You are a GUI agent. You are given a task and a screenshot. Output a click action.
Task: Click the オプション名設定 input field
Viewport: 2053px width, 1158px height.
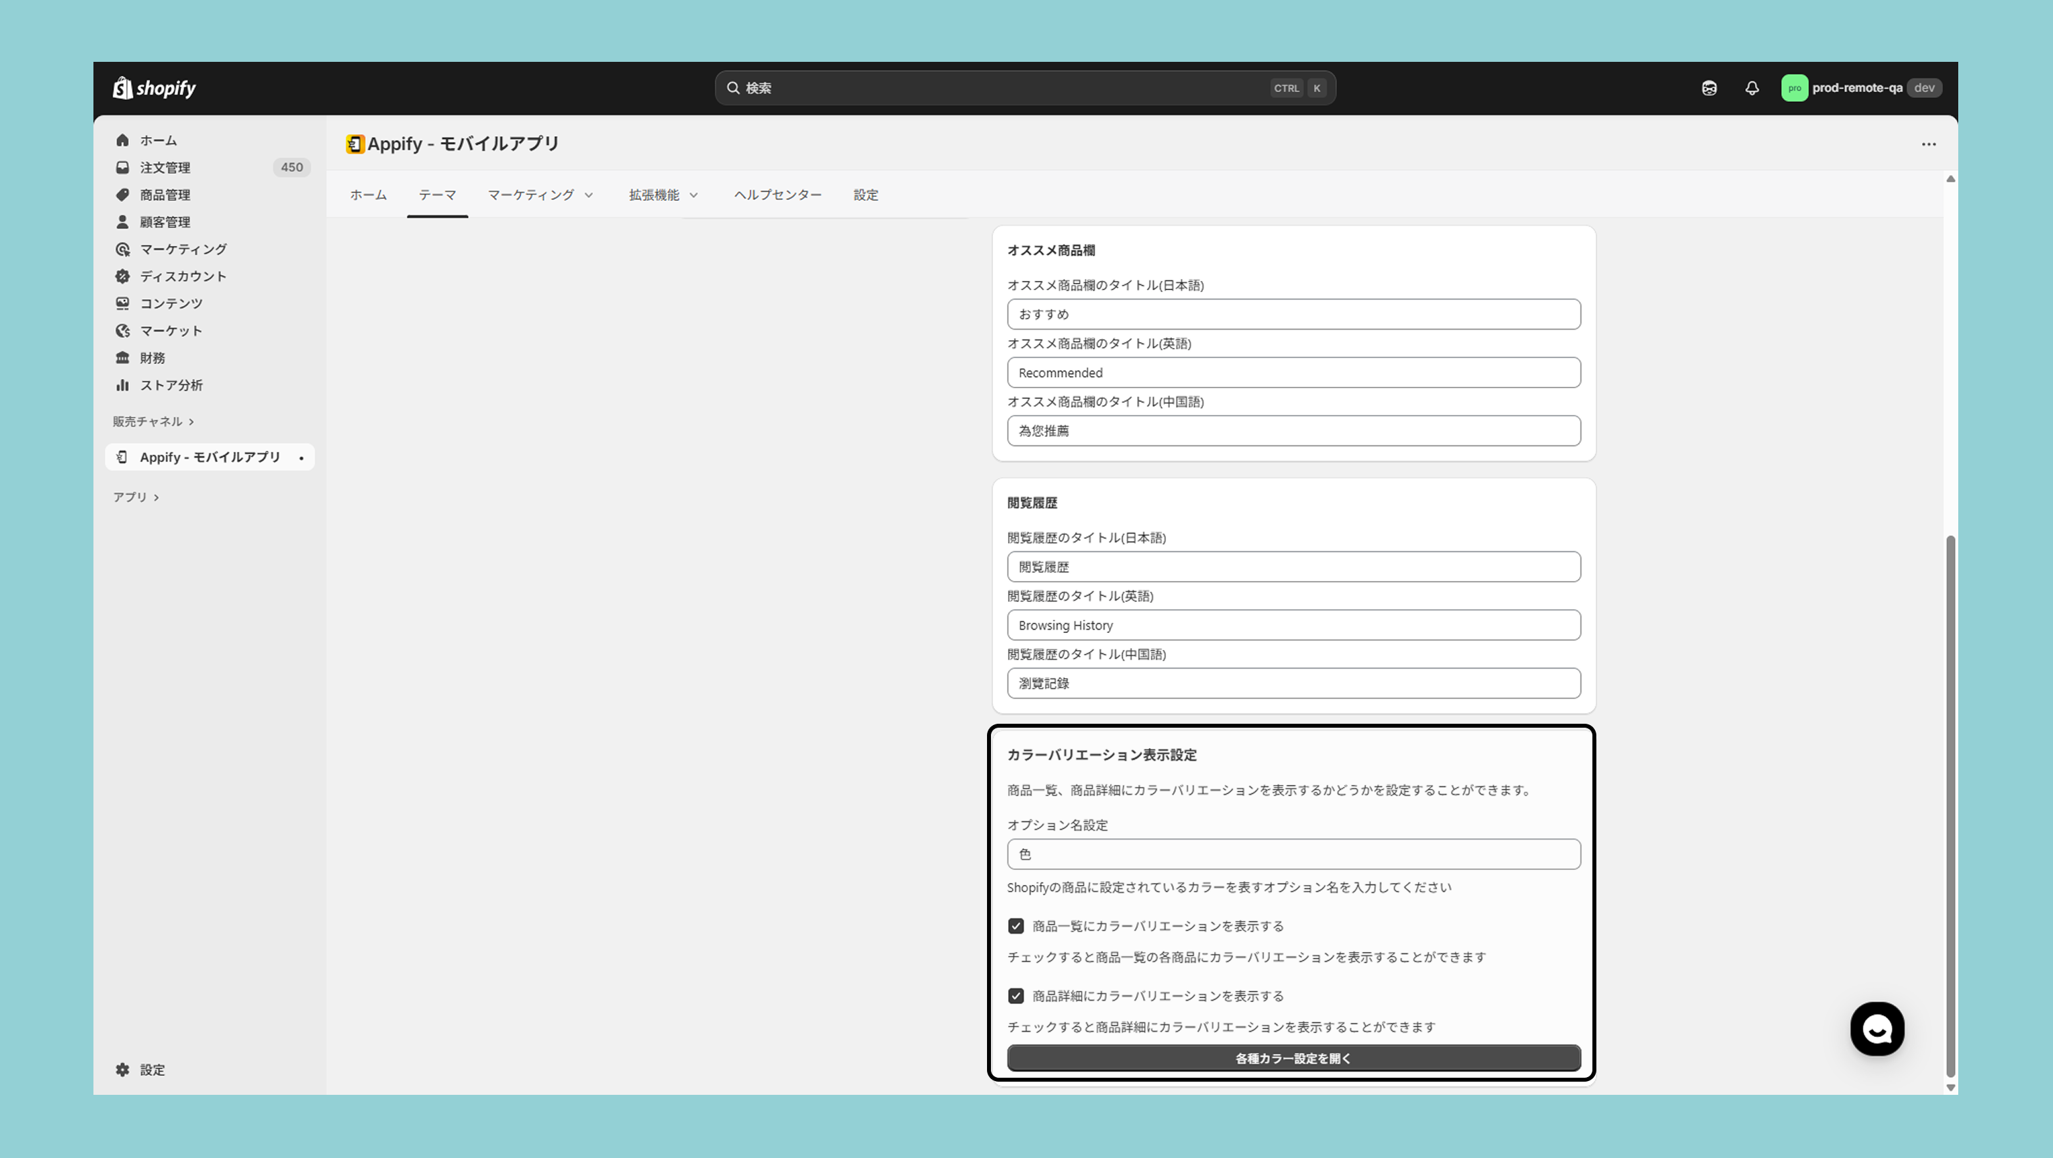coord(1293,854)
